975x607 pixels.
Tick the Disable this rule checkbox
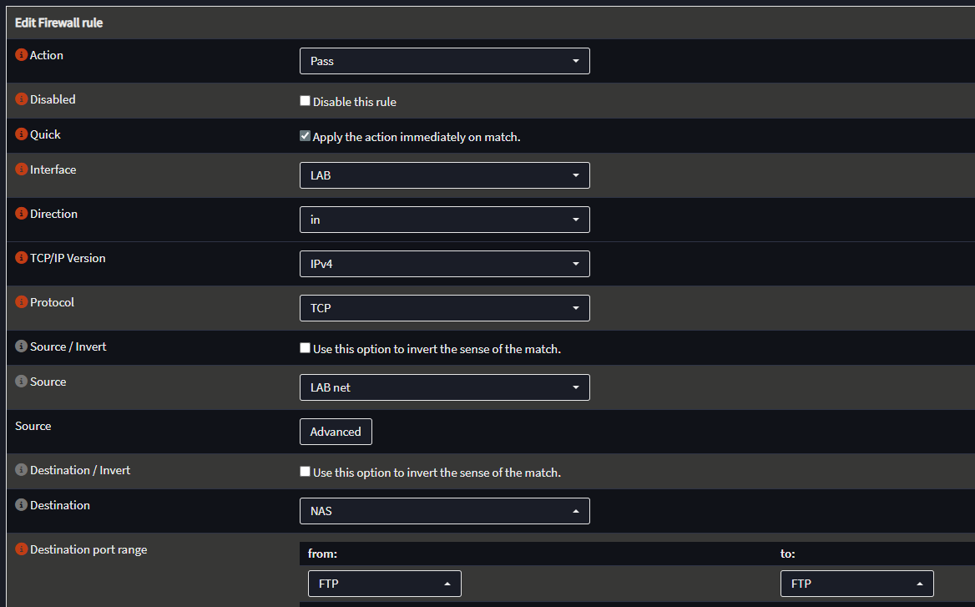(305, 101)
